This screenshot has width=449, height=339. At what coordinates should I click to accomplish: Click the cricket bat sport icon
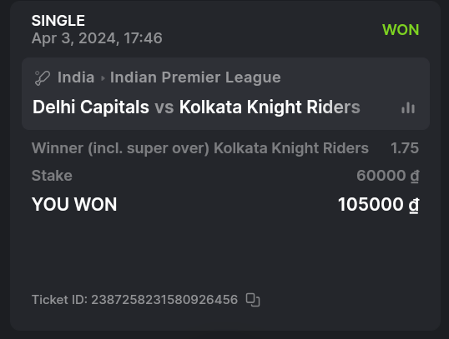point(43,77)
